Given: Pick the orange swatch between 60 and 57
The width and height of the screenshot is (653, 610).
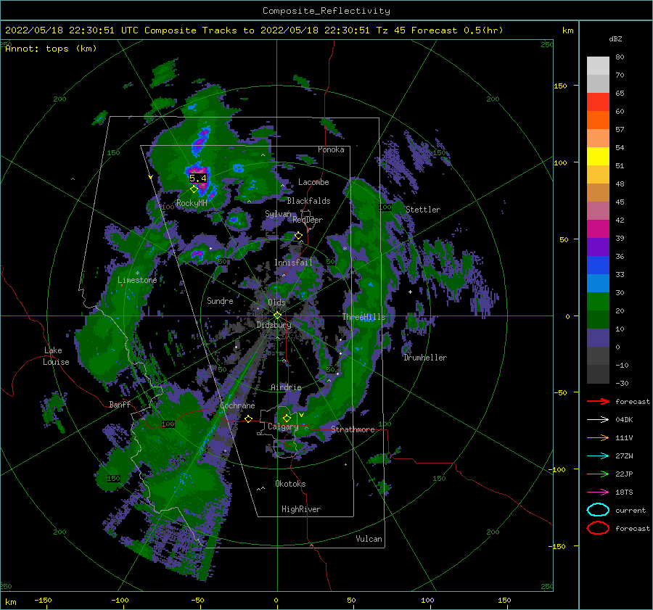Looking at the screenshot, I should coord(598,120).
